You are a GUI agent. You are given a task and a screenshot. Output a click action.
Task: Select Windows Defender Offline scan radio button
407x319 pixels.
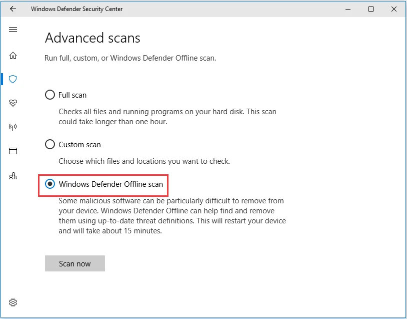coord(50,184)
